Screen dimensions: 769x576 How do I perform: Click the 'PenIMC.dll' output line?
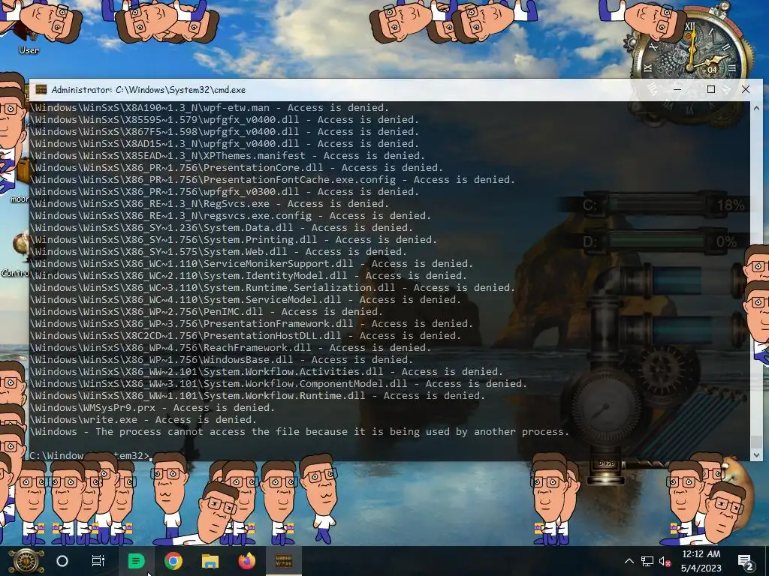207,311
